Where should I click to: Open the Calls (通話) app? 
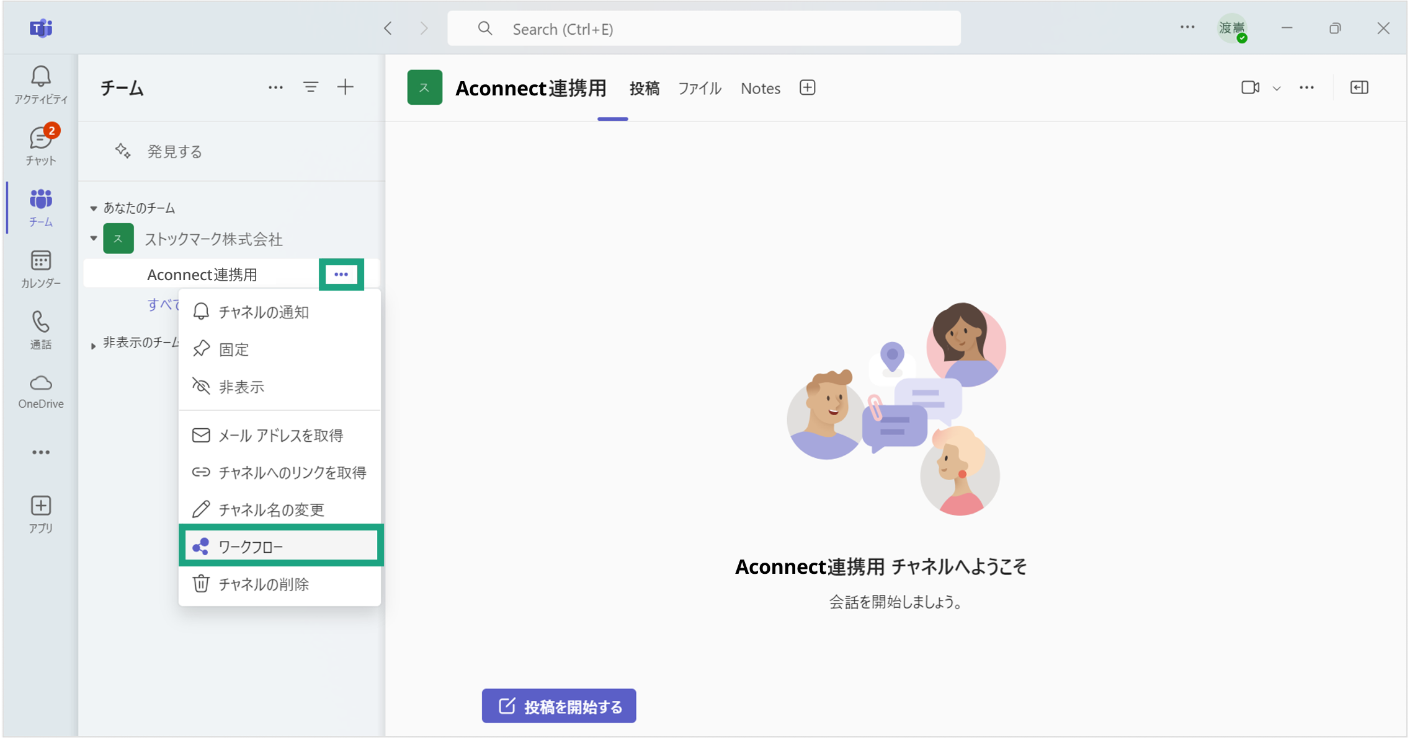click(x=41, y=330)
